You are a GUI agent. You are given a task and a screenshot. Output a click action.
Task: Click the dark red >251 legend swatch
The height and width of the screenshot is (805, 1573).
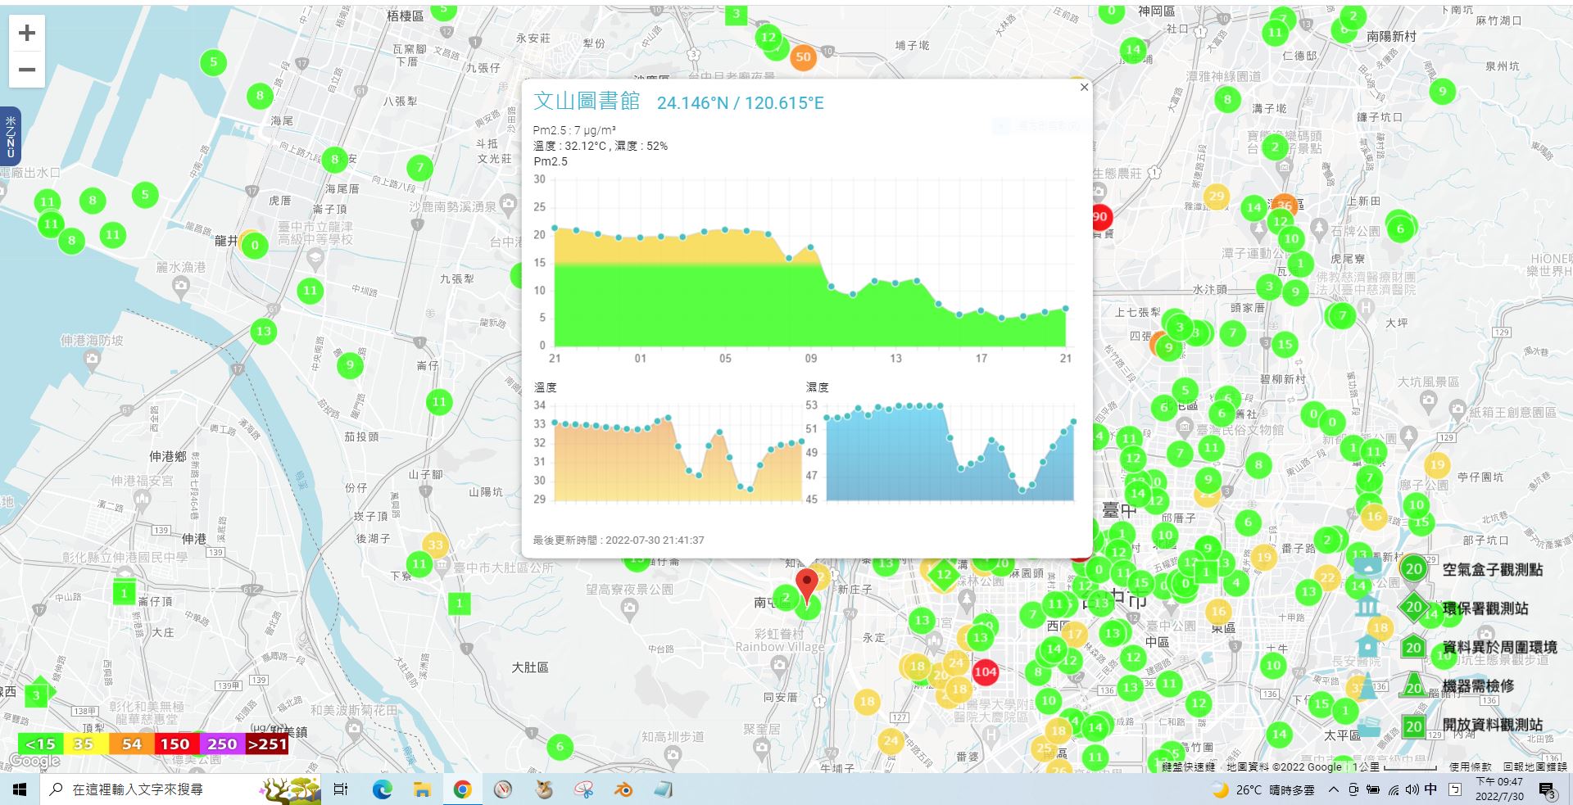[266, 744]
